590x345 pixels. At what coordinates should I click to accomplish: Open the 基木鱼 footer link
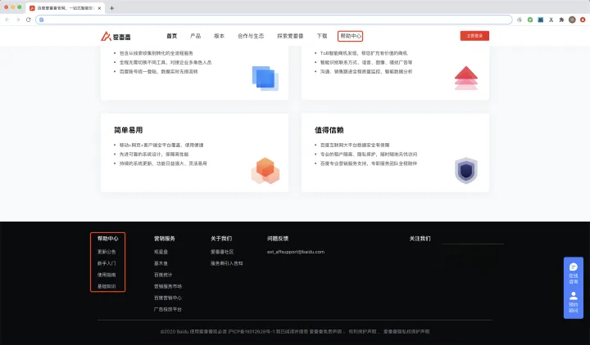[x=161, y=263]
